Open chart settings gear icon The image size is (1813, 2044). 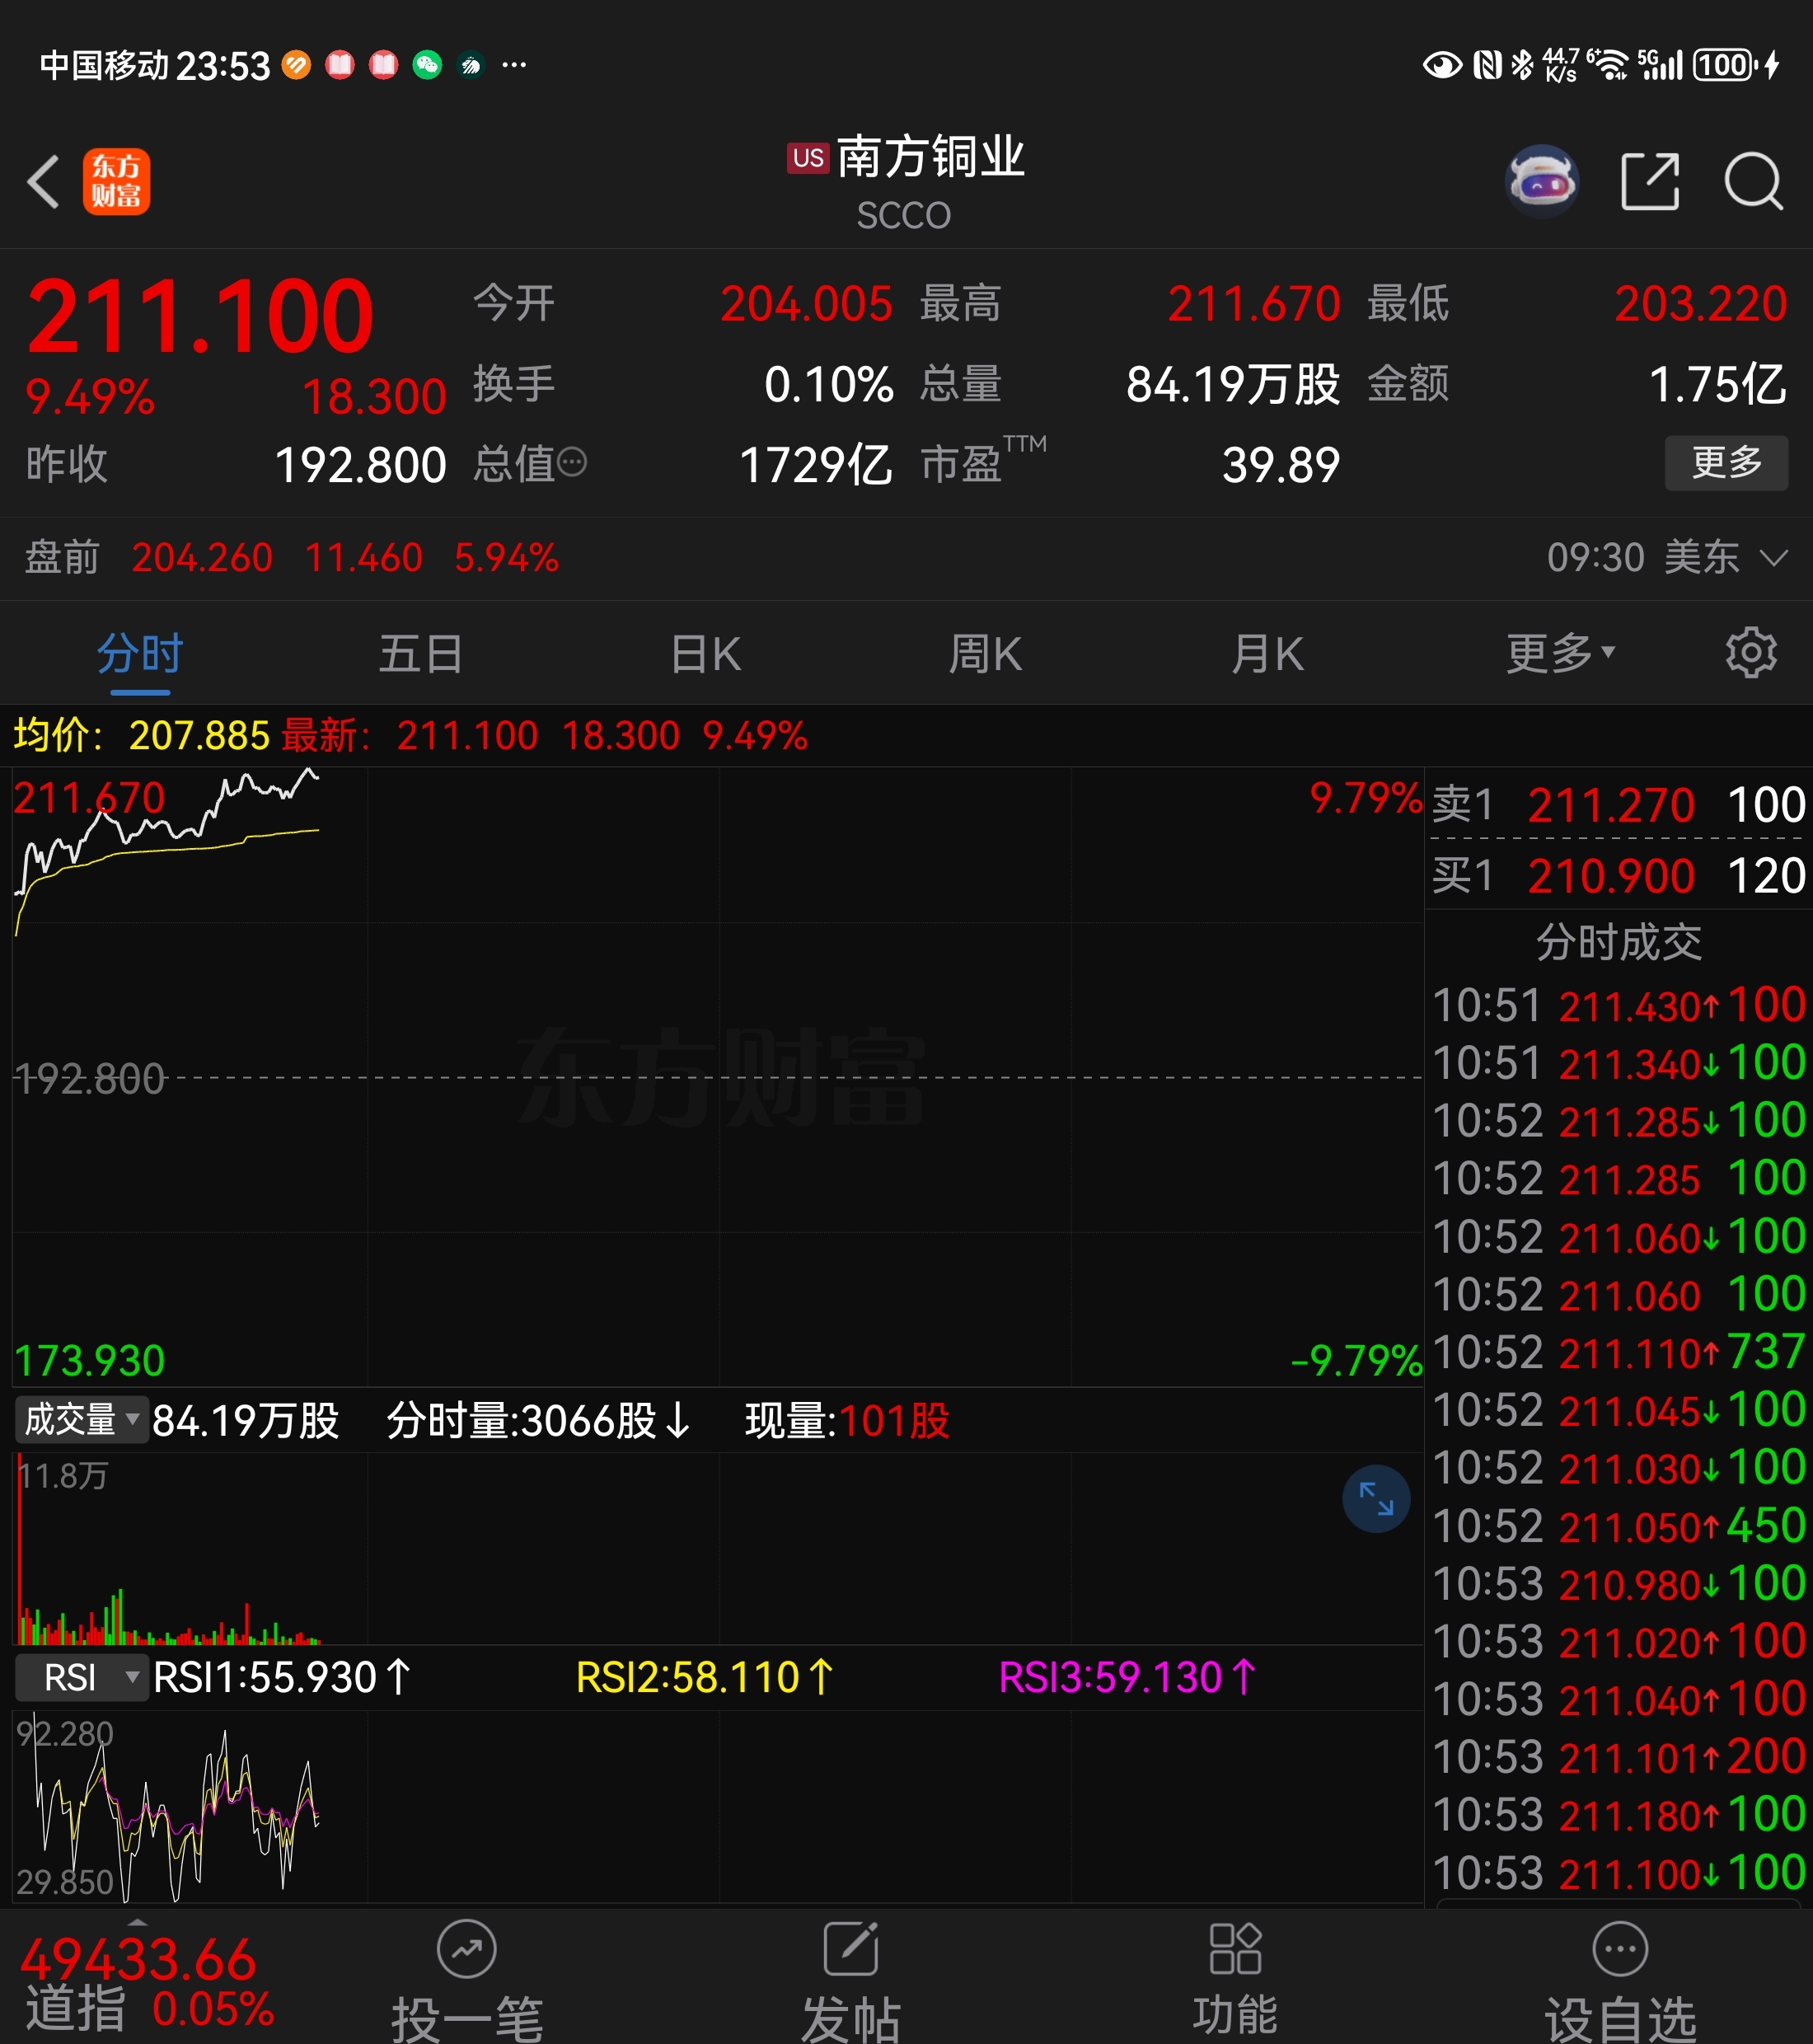click(x=1750, y=653)
